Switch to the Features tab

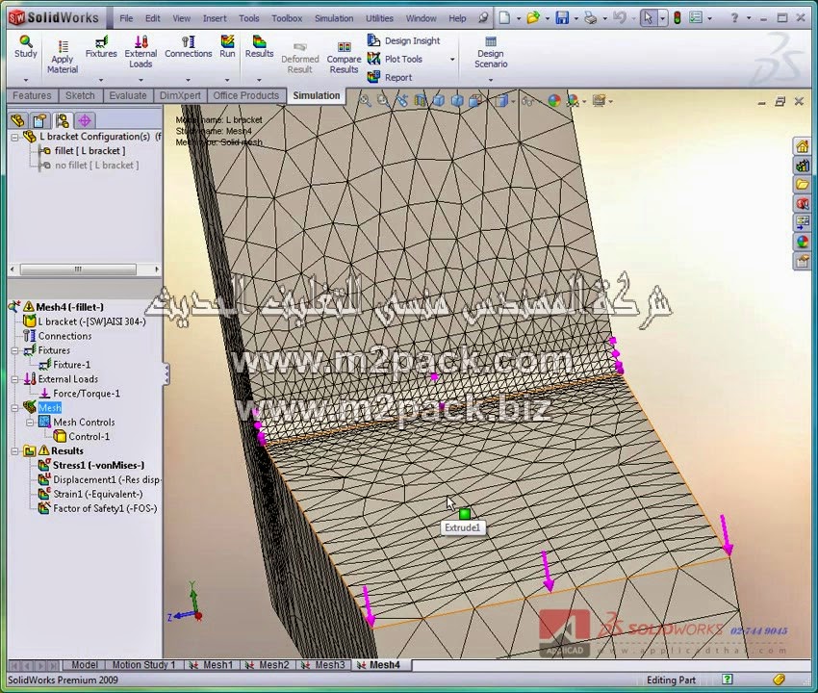tap(32, 95)
